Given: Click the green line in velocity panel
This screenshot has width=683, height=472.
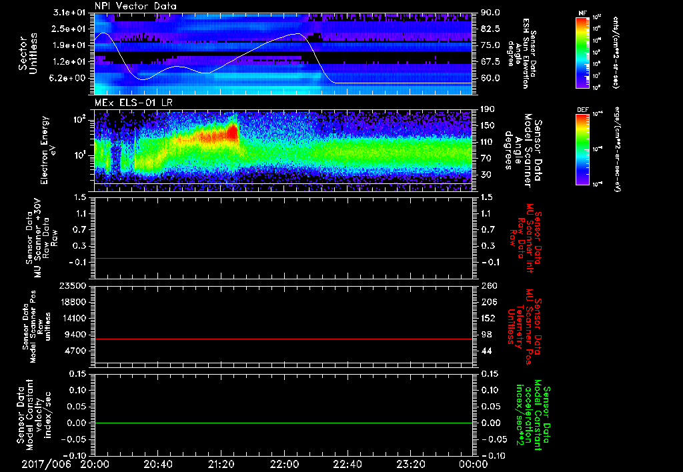Looking at the screenshot, I should (x=283, y=423).
